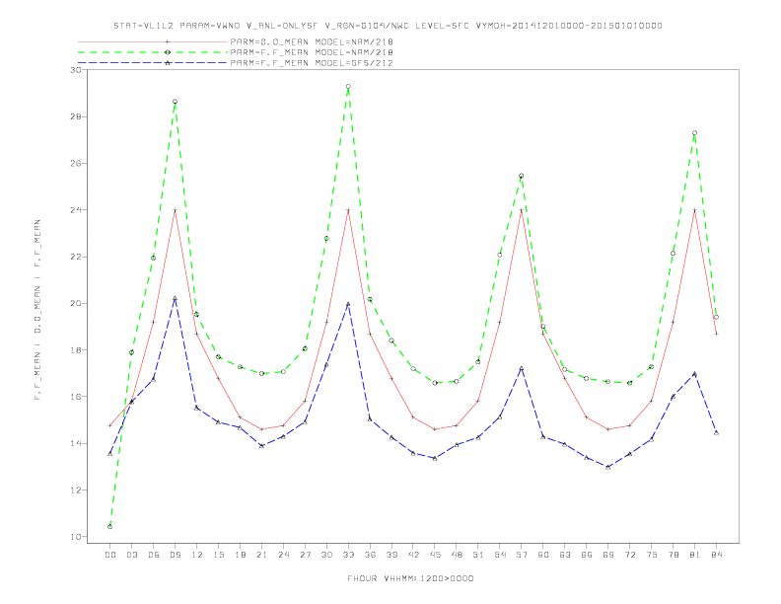Click x-axis tick label 63

564,555
